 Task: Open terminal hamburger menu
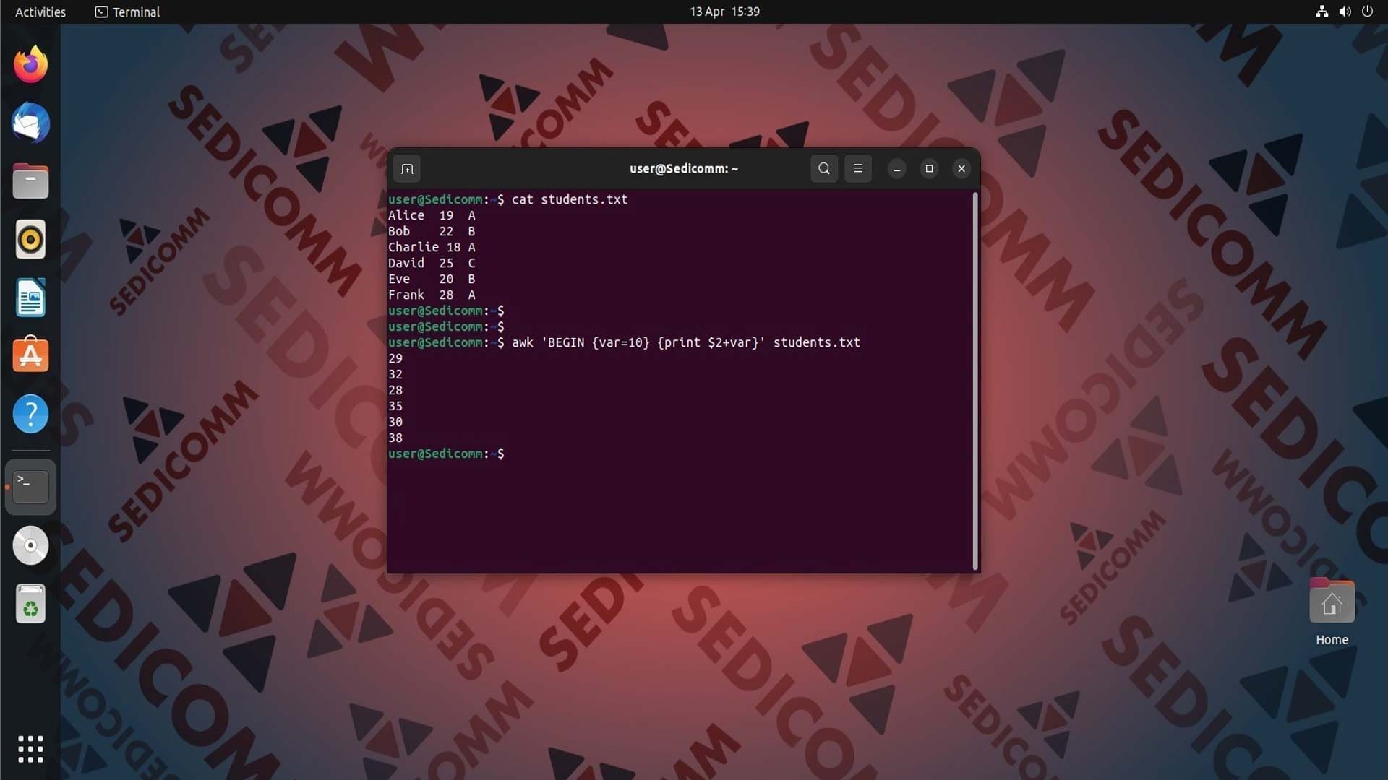click(858, 168)
